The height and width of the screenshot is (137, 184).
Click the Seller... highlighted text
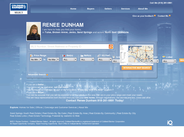pos(42,85)
